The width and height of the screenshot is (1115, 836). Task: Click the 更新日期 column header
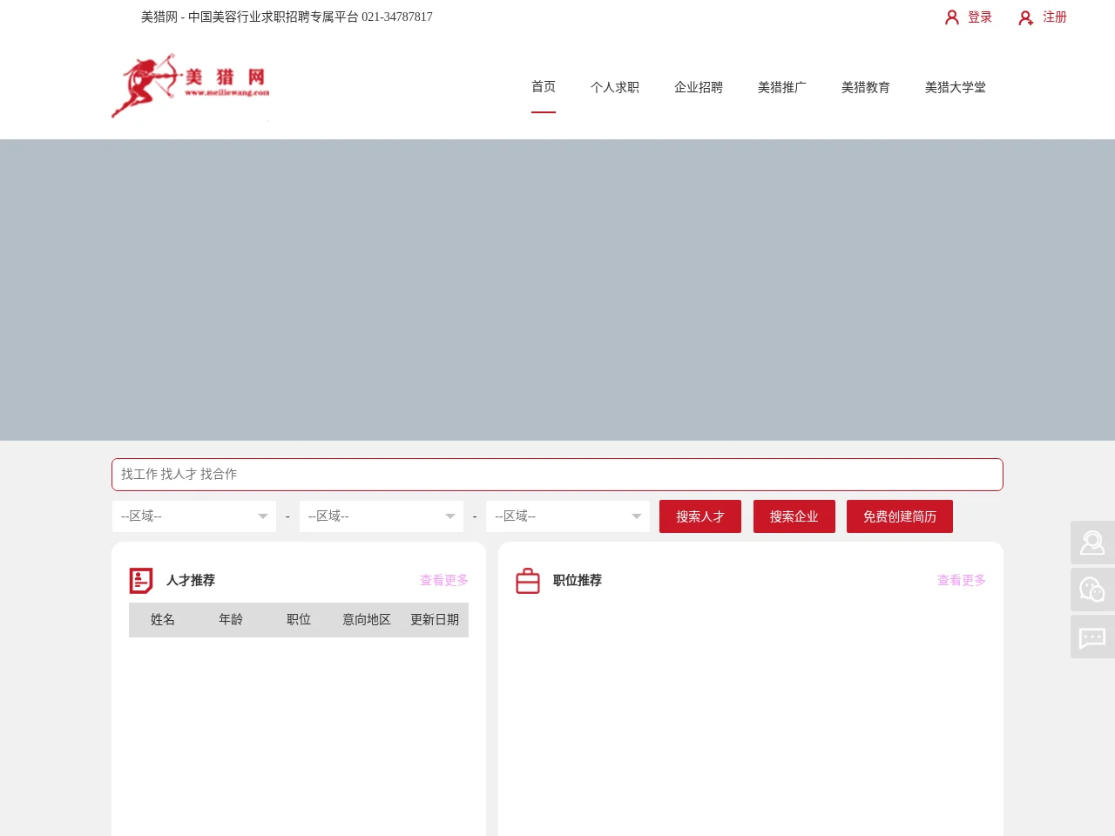point(435,620)
